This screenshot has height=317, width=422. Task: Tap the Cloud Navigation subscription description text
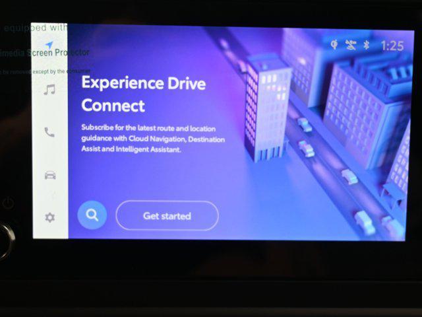pos(152,139)
